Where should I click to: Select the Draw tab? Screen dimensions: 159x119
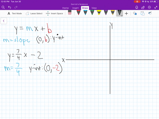tap(85, 8)
